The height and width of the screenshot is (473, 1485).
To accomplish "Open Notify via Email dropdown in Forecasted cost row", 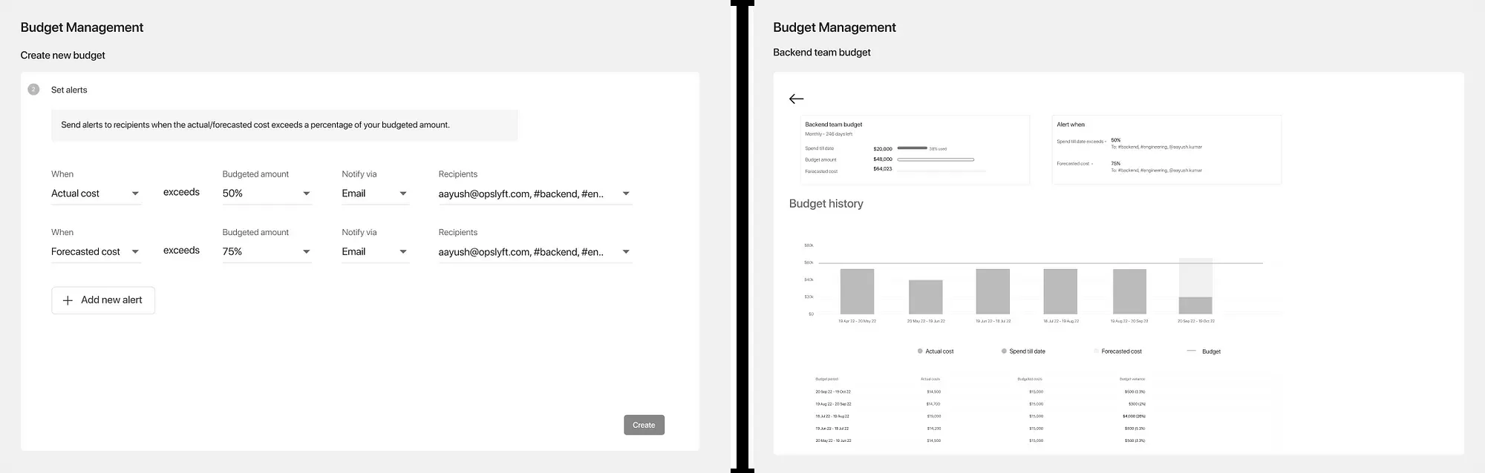I will (x=375, y=252).
